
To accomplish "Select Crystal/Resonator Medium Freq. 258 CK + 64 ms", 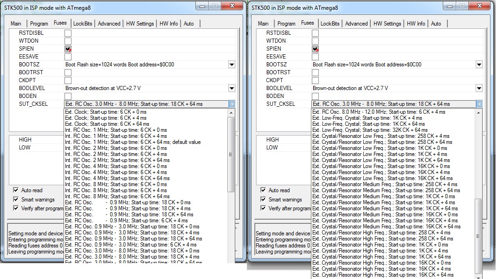I will pyautogui.click(x=387, y=190).
